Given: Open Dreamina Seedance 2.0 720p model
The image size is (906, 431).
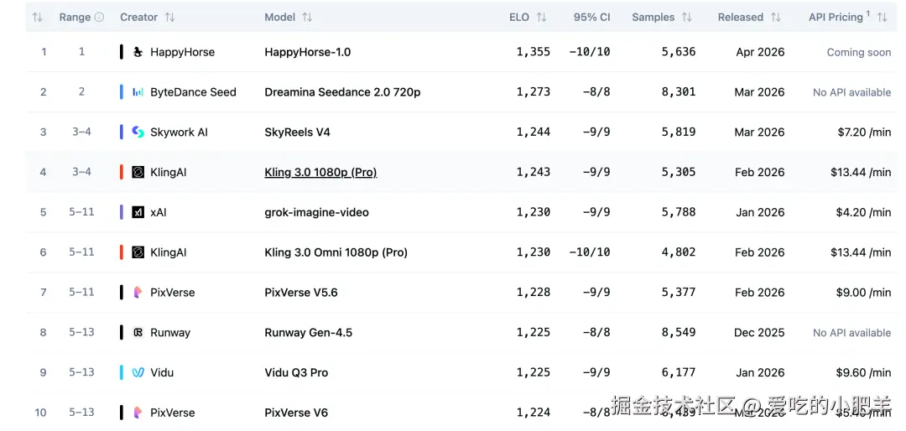Looking at the screenshot, I should tap(342, 92).
